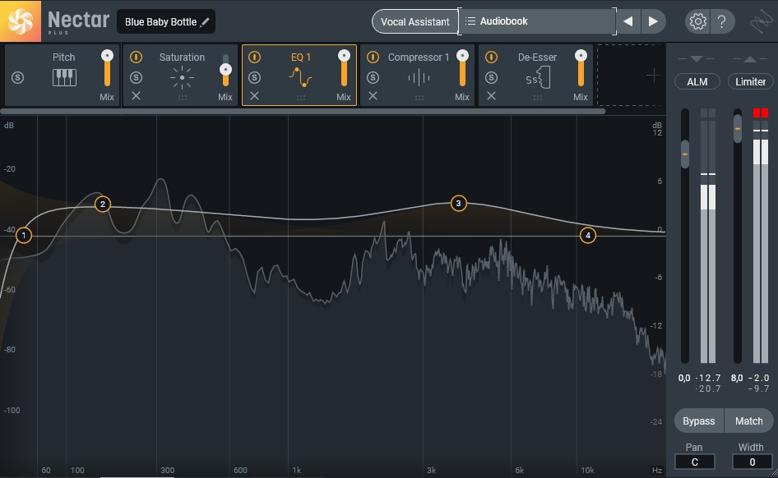This screenshot has width=778, height=478.
Task: Enable ALM auto level mode
Action: [697, 82]
